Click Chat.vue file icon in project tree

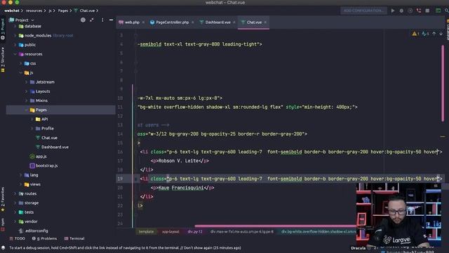pyautogui.click(x=37, y=138)
